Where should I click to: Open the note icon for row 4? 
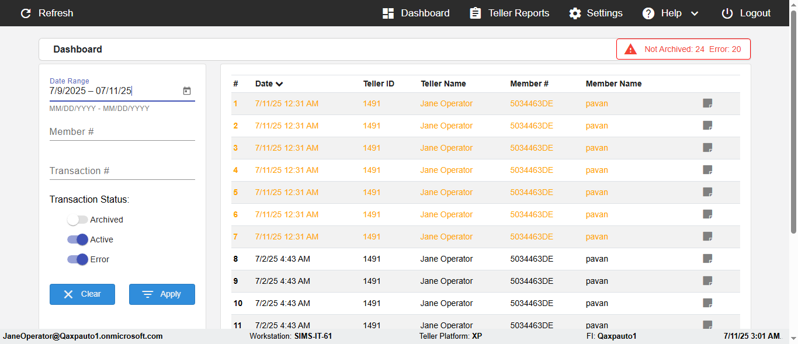click(x=707, y=170)
